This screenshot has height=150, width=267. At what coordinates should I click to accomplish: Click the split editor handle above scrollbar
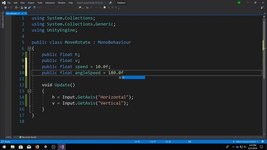click(264, 17)
